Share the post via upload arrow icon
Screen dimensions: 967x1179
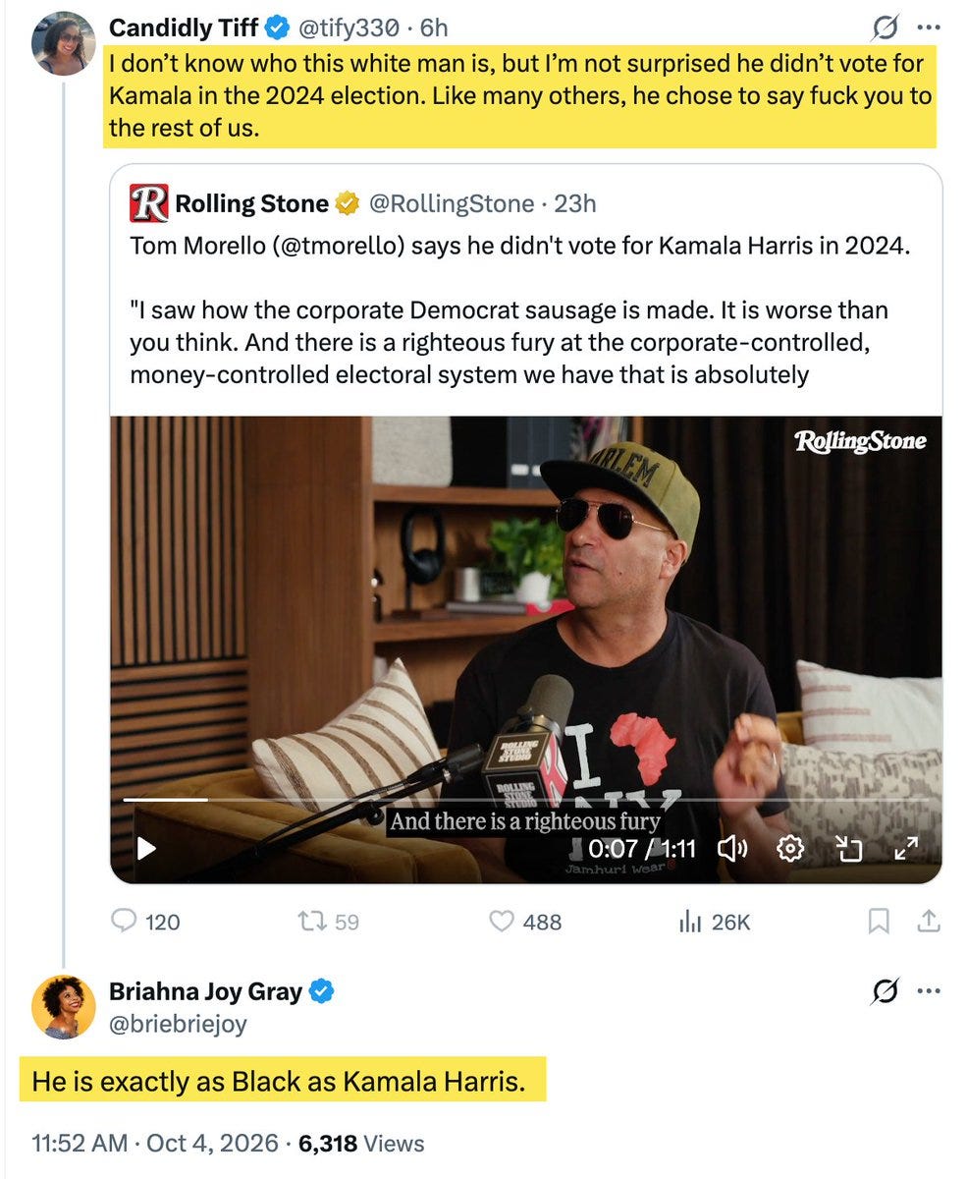(x=929, y=922)
